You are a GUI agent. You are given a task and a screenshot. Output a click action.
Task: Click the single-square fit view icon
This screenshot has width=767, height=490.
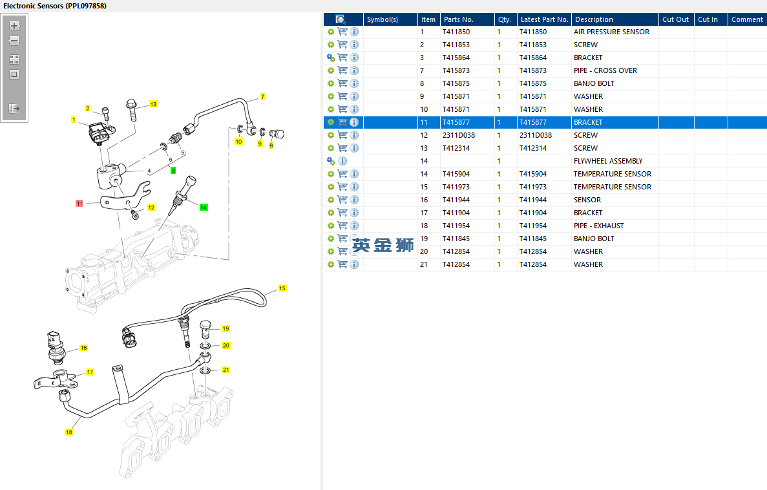click(14, 74)
